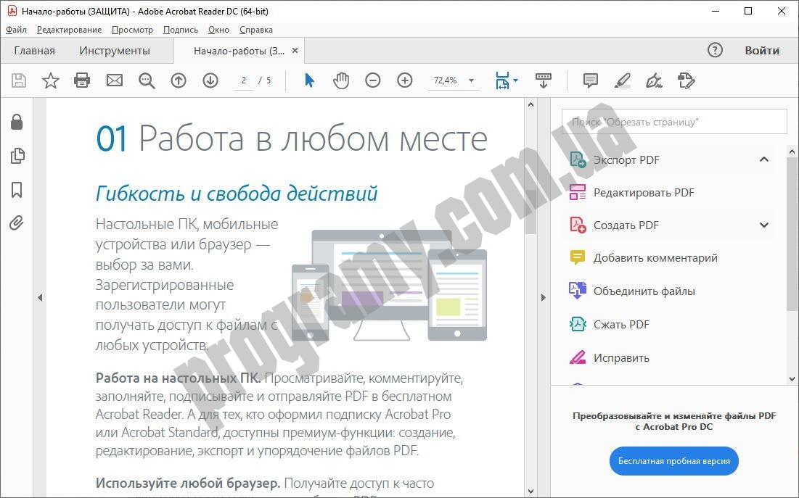Select the Начало-работы document tab

tap(239, 51)
